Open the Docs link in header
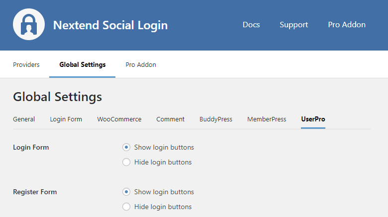 [251, 25]
